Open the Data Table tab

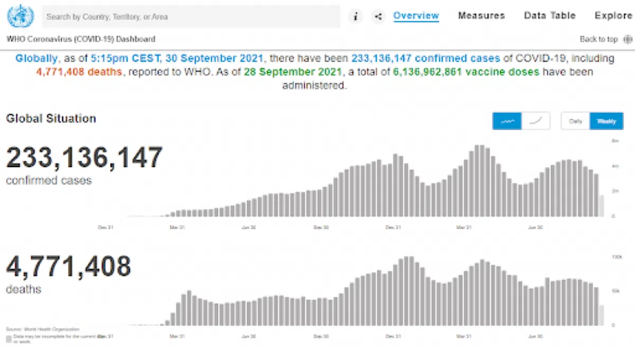click(x=549, y=16)
